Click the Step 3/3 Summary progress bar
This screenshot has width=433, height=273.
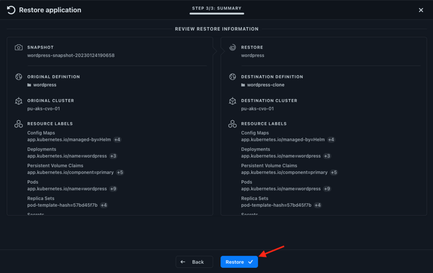[216, 13]
